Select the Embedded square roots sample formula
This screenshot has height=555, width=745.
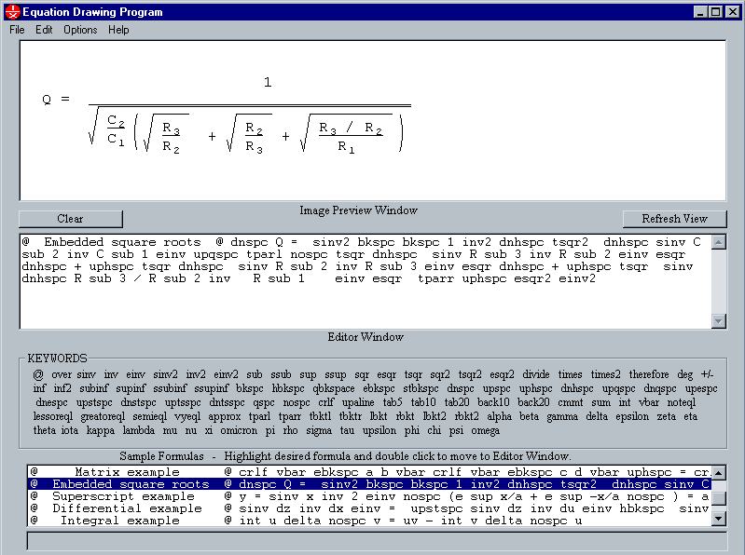(x=368, y=484)
